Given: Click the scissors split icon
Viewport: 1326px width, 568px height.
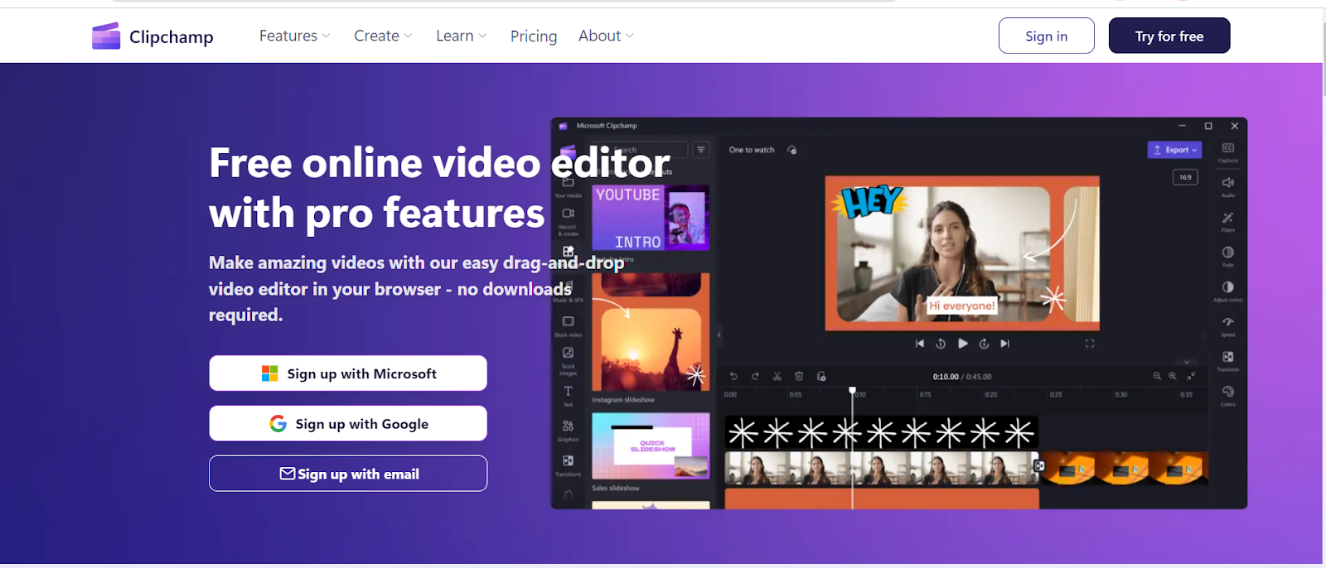Looking at the screenshot, I should [x=777, y=376].
